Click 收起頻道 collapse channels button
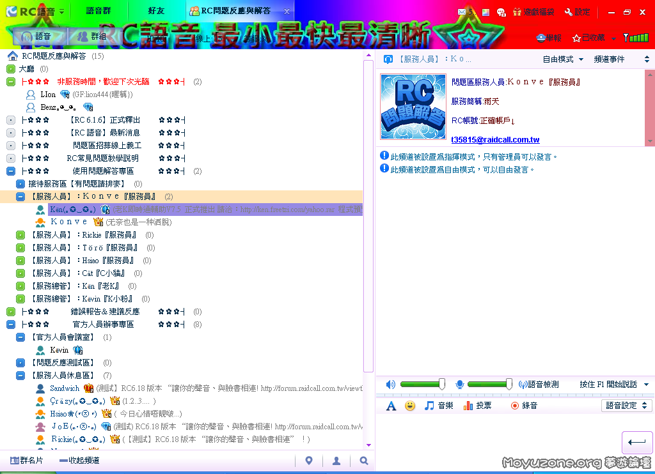This screenshot has height=474, width=655. click(79, 460)
